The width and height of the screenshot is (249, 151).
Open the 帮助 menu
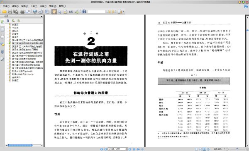62,6
